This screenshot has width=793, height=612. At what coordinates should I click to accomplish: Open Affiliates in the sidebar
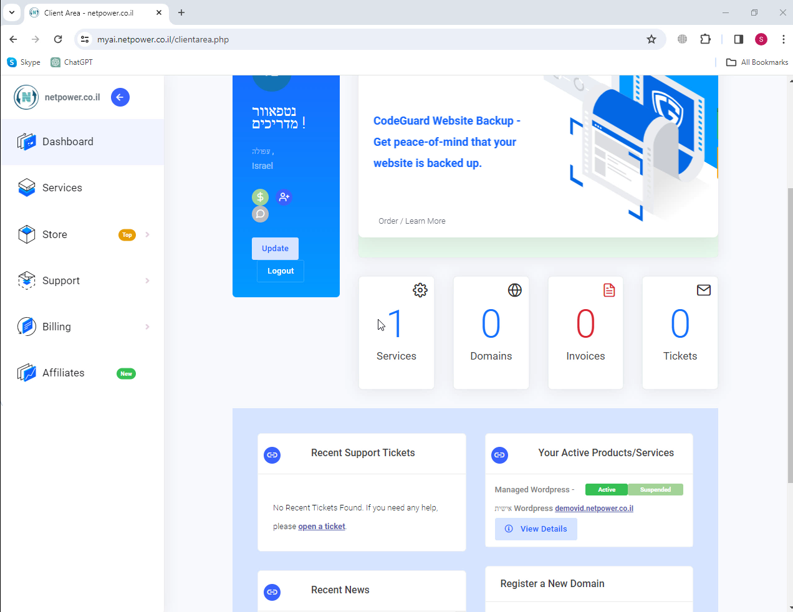tap(64, 373)
